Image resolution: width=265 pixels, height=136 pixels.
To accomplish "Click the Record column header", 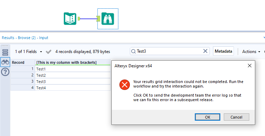I will coord(23,62).
